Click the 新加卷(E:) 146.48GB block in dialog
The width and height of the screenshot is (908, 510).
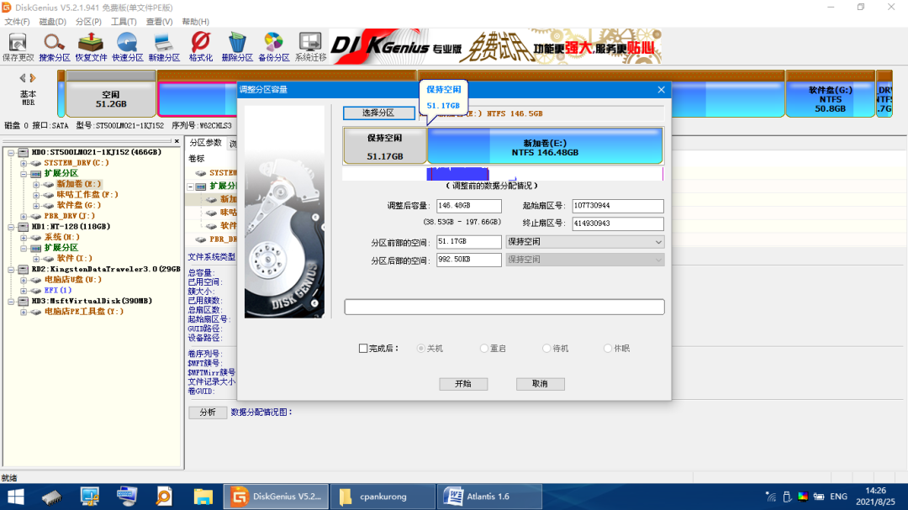coord(545,146)
